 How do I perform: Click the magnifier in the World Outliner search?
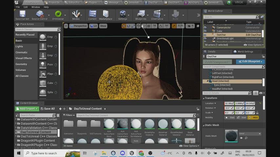(x=257, y=17)
